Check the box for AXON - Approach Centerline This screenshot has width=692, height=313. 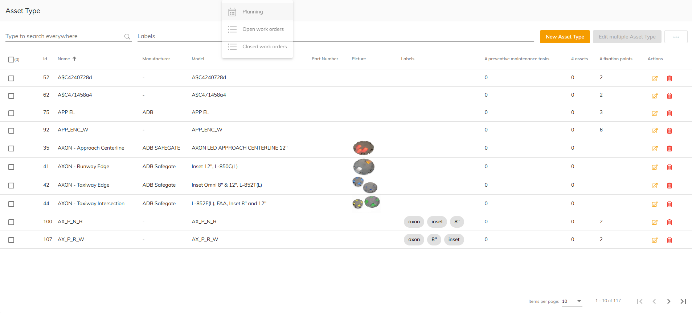tap(11, 149)
